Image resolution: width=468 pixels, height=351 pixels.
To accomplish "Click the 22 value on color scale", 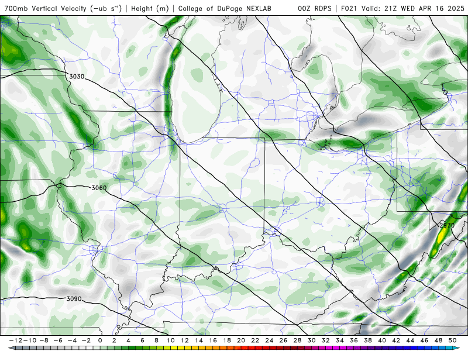I will pos(255,340).
